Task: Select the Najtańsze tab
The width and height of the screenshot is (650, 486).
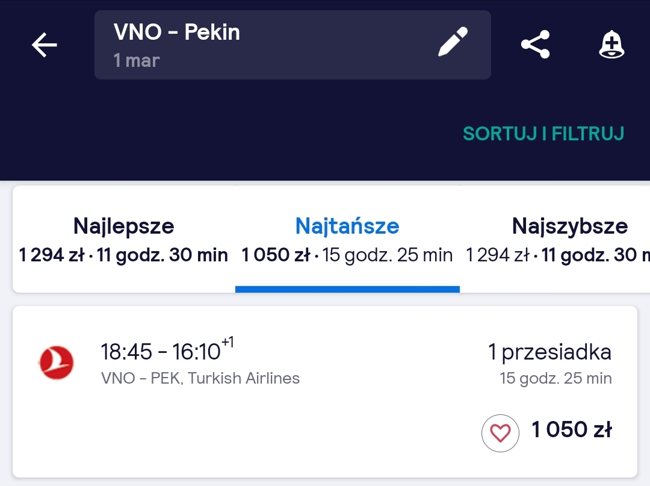Action: point(347,239)
